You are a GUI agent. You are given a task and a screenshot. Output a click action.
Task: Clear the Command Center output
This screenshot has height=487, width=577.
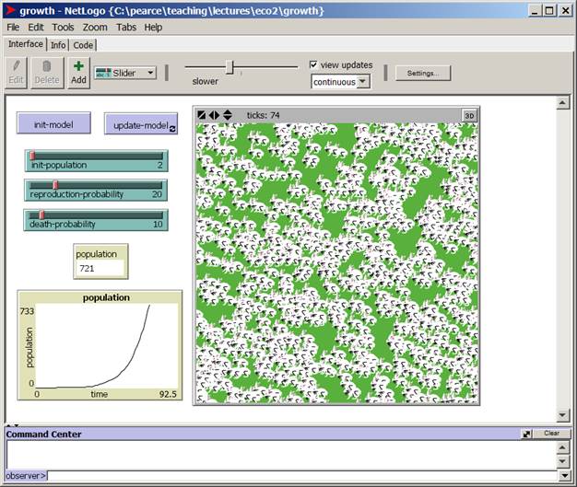point(550,434)
